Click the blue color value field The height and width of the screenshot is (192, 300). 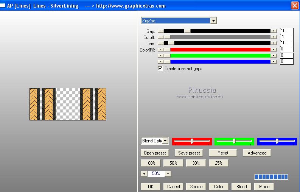pyautogui.click(x=286, y=61)
